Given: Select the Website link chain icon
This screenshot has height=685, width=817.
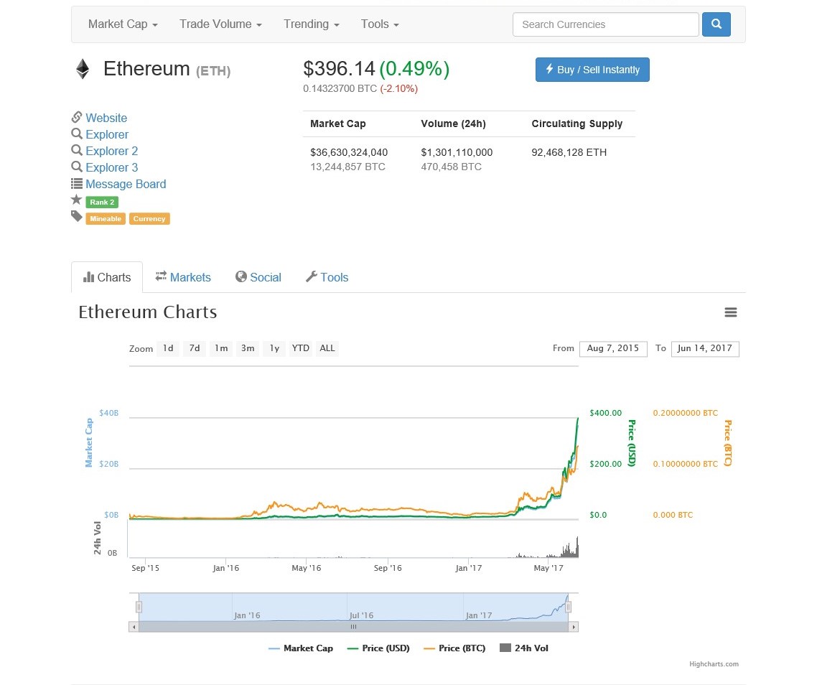Looking at the screenshot, I should (x=77, y=118).
